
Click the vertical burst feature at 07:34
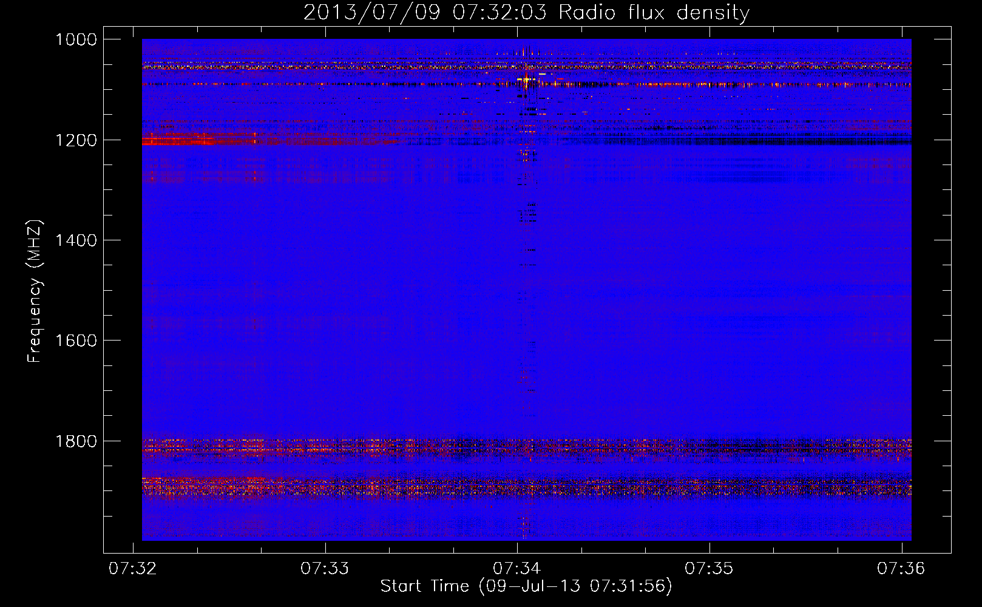[526, 290]
